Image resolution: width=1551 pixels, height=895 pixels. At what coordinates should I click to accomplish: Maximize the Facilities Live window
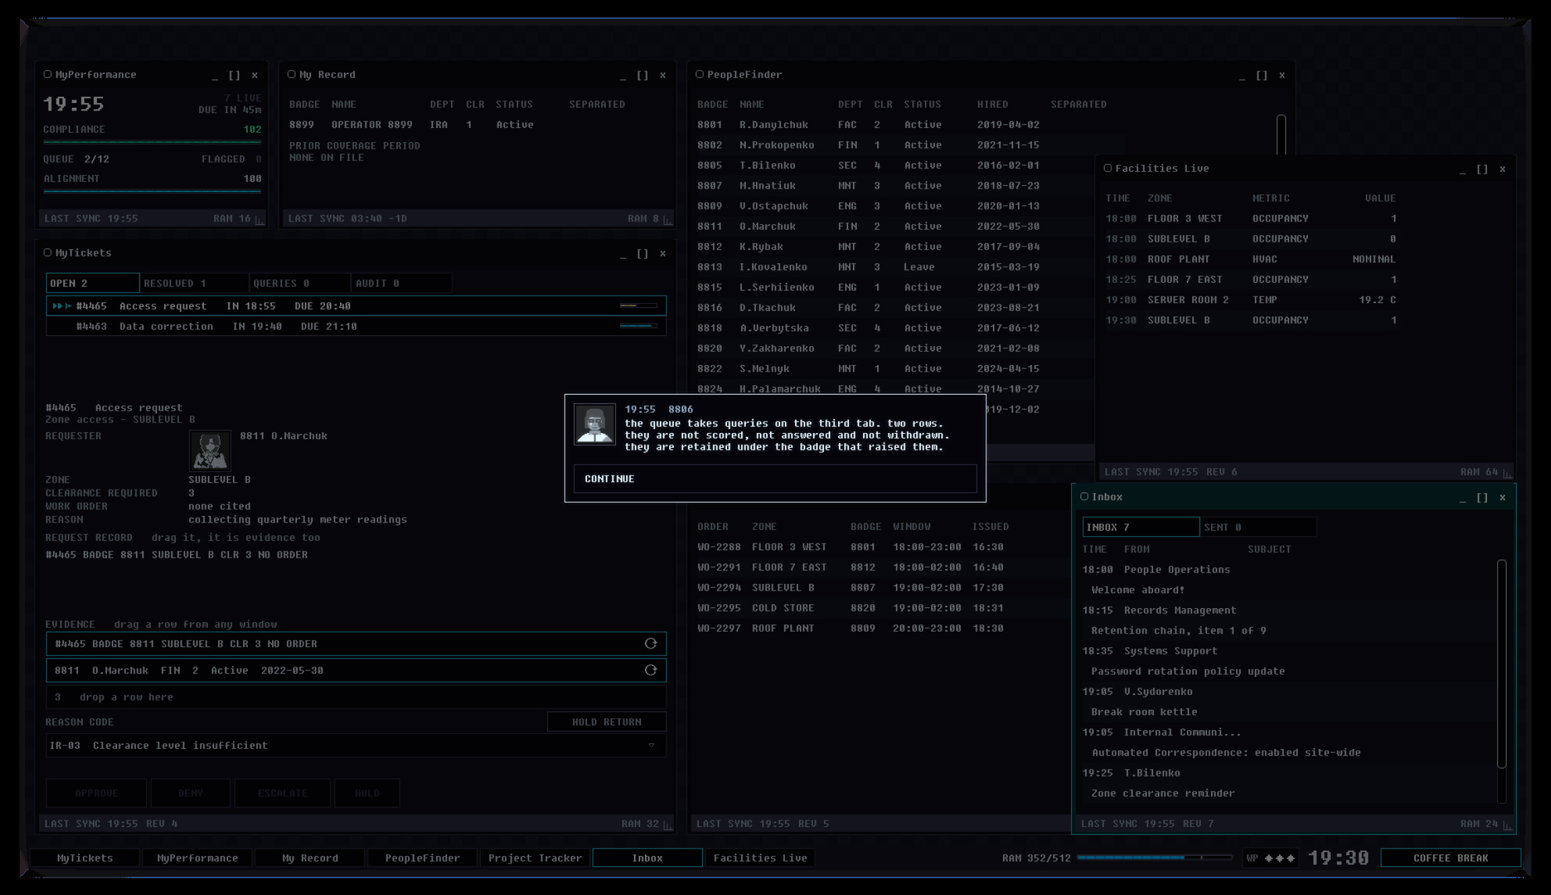tap(1482, 169)
